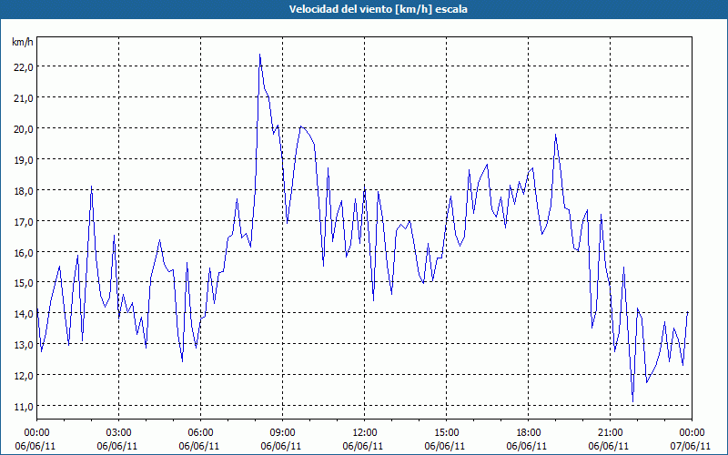
Task: Click the 06:00 time axis label
Action: click(x=200, y=433)
